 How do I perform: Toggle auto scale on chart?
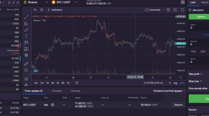(x=182, y=83)
